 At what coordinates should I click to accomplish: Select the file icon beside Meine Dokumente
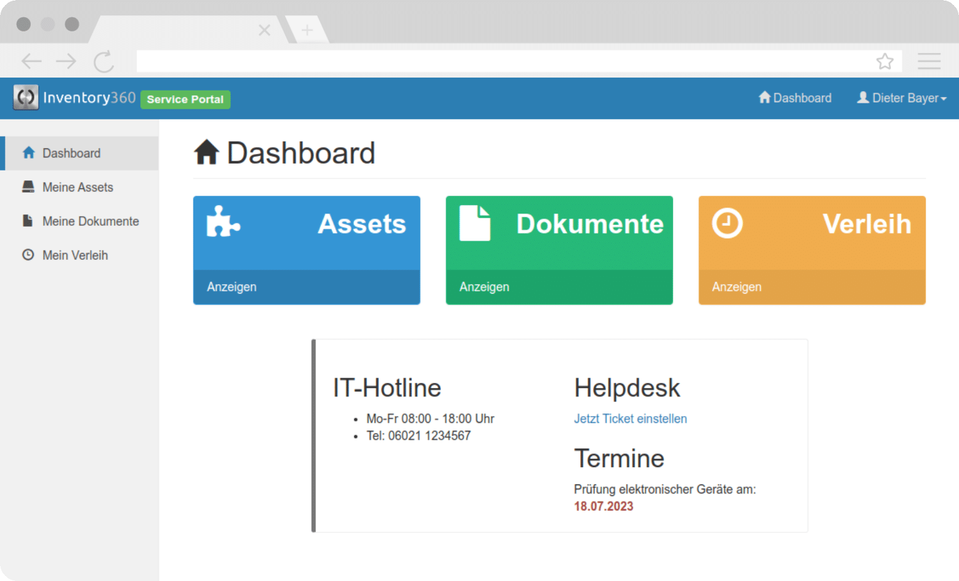click(x=28, y=220)
